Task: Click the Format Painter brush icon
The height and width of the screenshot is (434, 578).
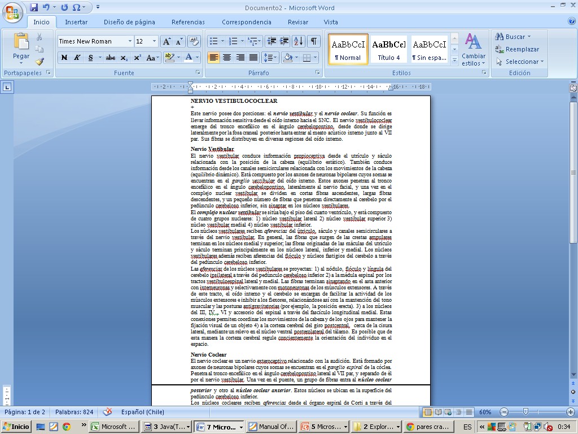Action: tap(40, 61)
